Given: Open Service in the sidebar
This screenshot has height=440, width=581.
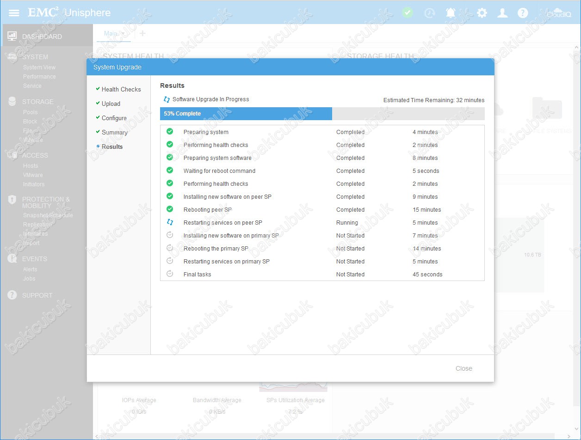Looking at the screenshot, I should point(32,86).
